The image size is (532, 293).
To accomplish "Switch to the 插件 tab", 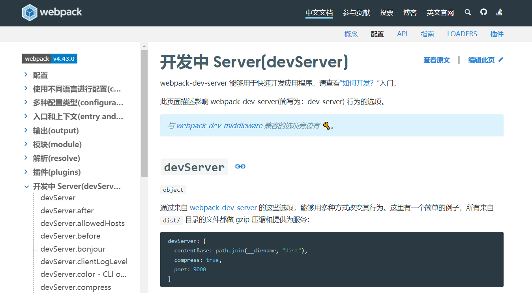I will (497, 34).
